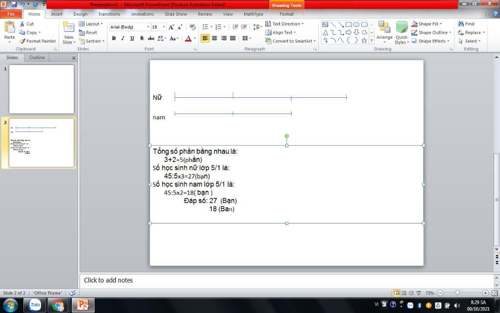
Task: Select the Rectangle shape in gallery
Action: 349,24
